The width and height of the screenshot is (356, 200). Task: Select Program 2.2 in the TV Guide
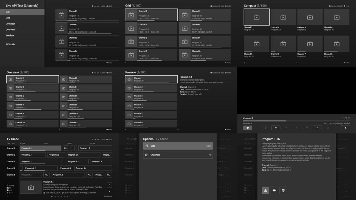click(56, 155)
